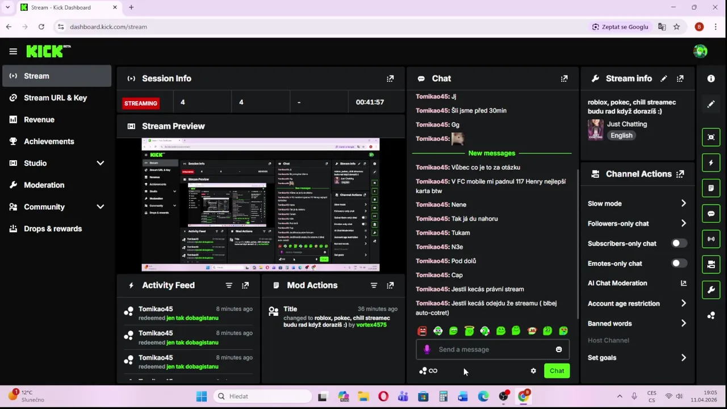727x409 pixels.
Task: Open the browser tab list dropdown
Action: pos(7,7)
